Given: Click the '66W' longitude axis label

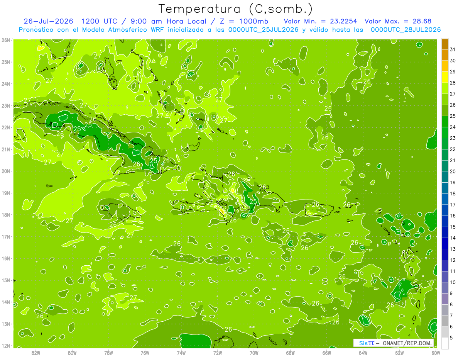Looking at the screenshot, I should tap(327, 353).
